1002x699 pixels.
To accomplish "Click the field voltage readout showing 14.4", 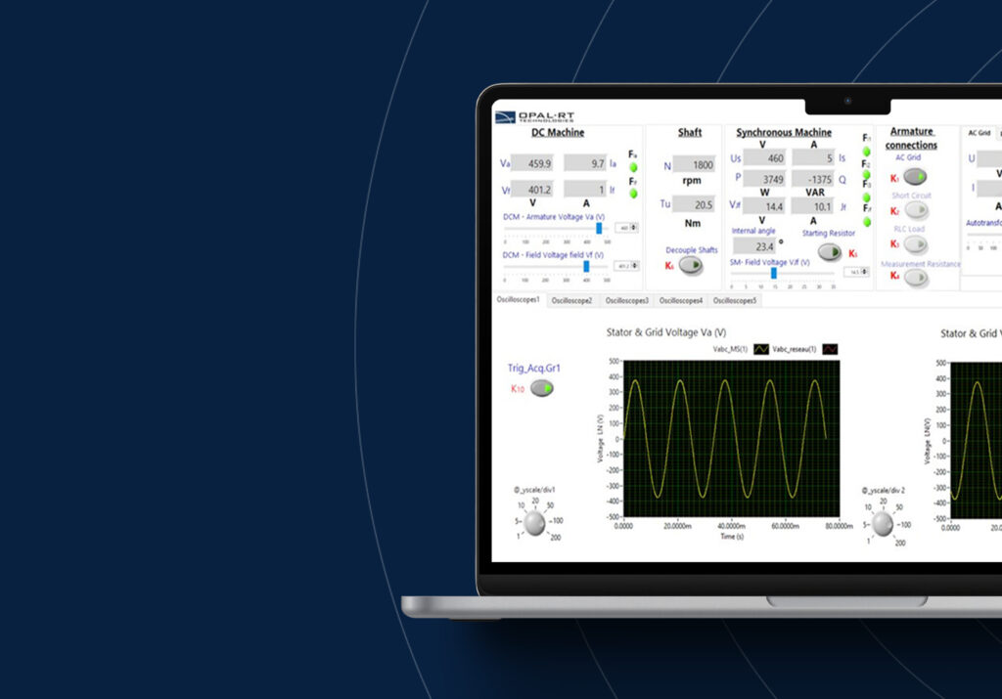I will pyautogui.click(x=764, y=206).
